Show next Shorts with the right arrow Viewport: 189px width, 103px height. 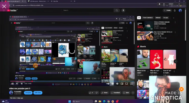[176, 61]
